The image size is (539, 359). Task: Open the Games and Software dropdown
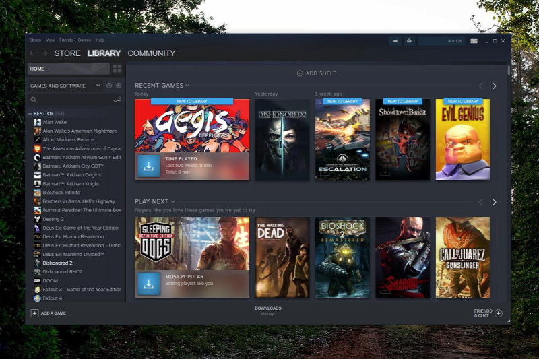(65, 86)
